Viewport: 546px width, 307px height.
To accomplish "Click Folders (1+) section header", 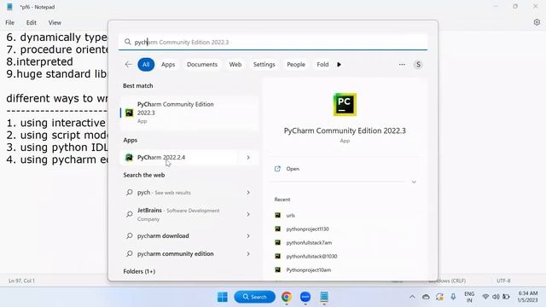I will pos(139,271).
